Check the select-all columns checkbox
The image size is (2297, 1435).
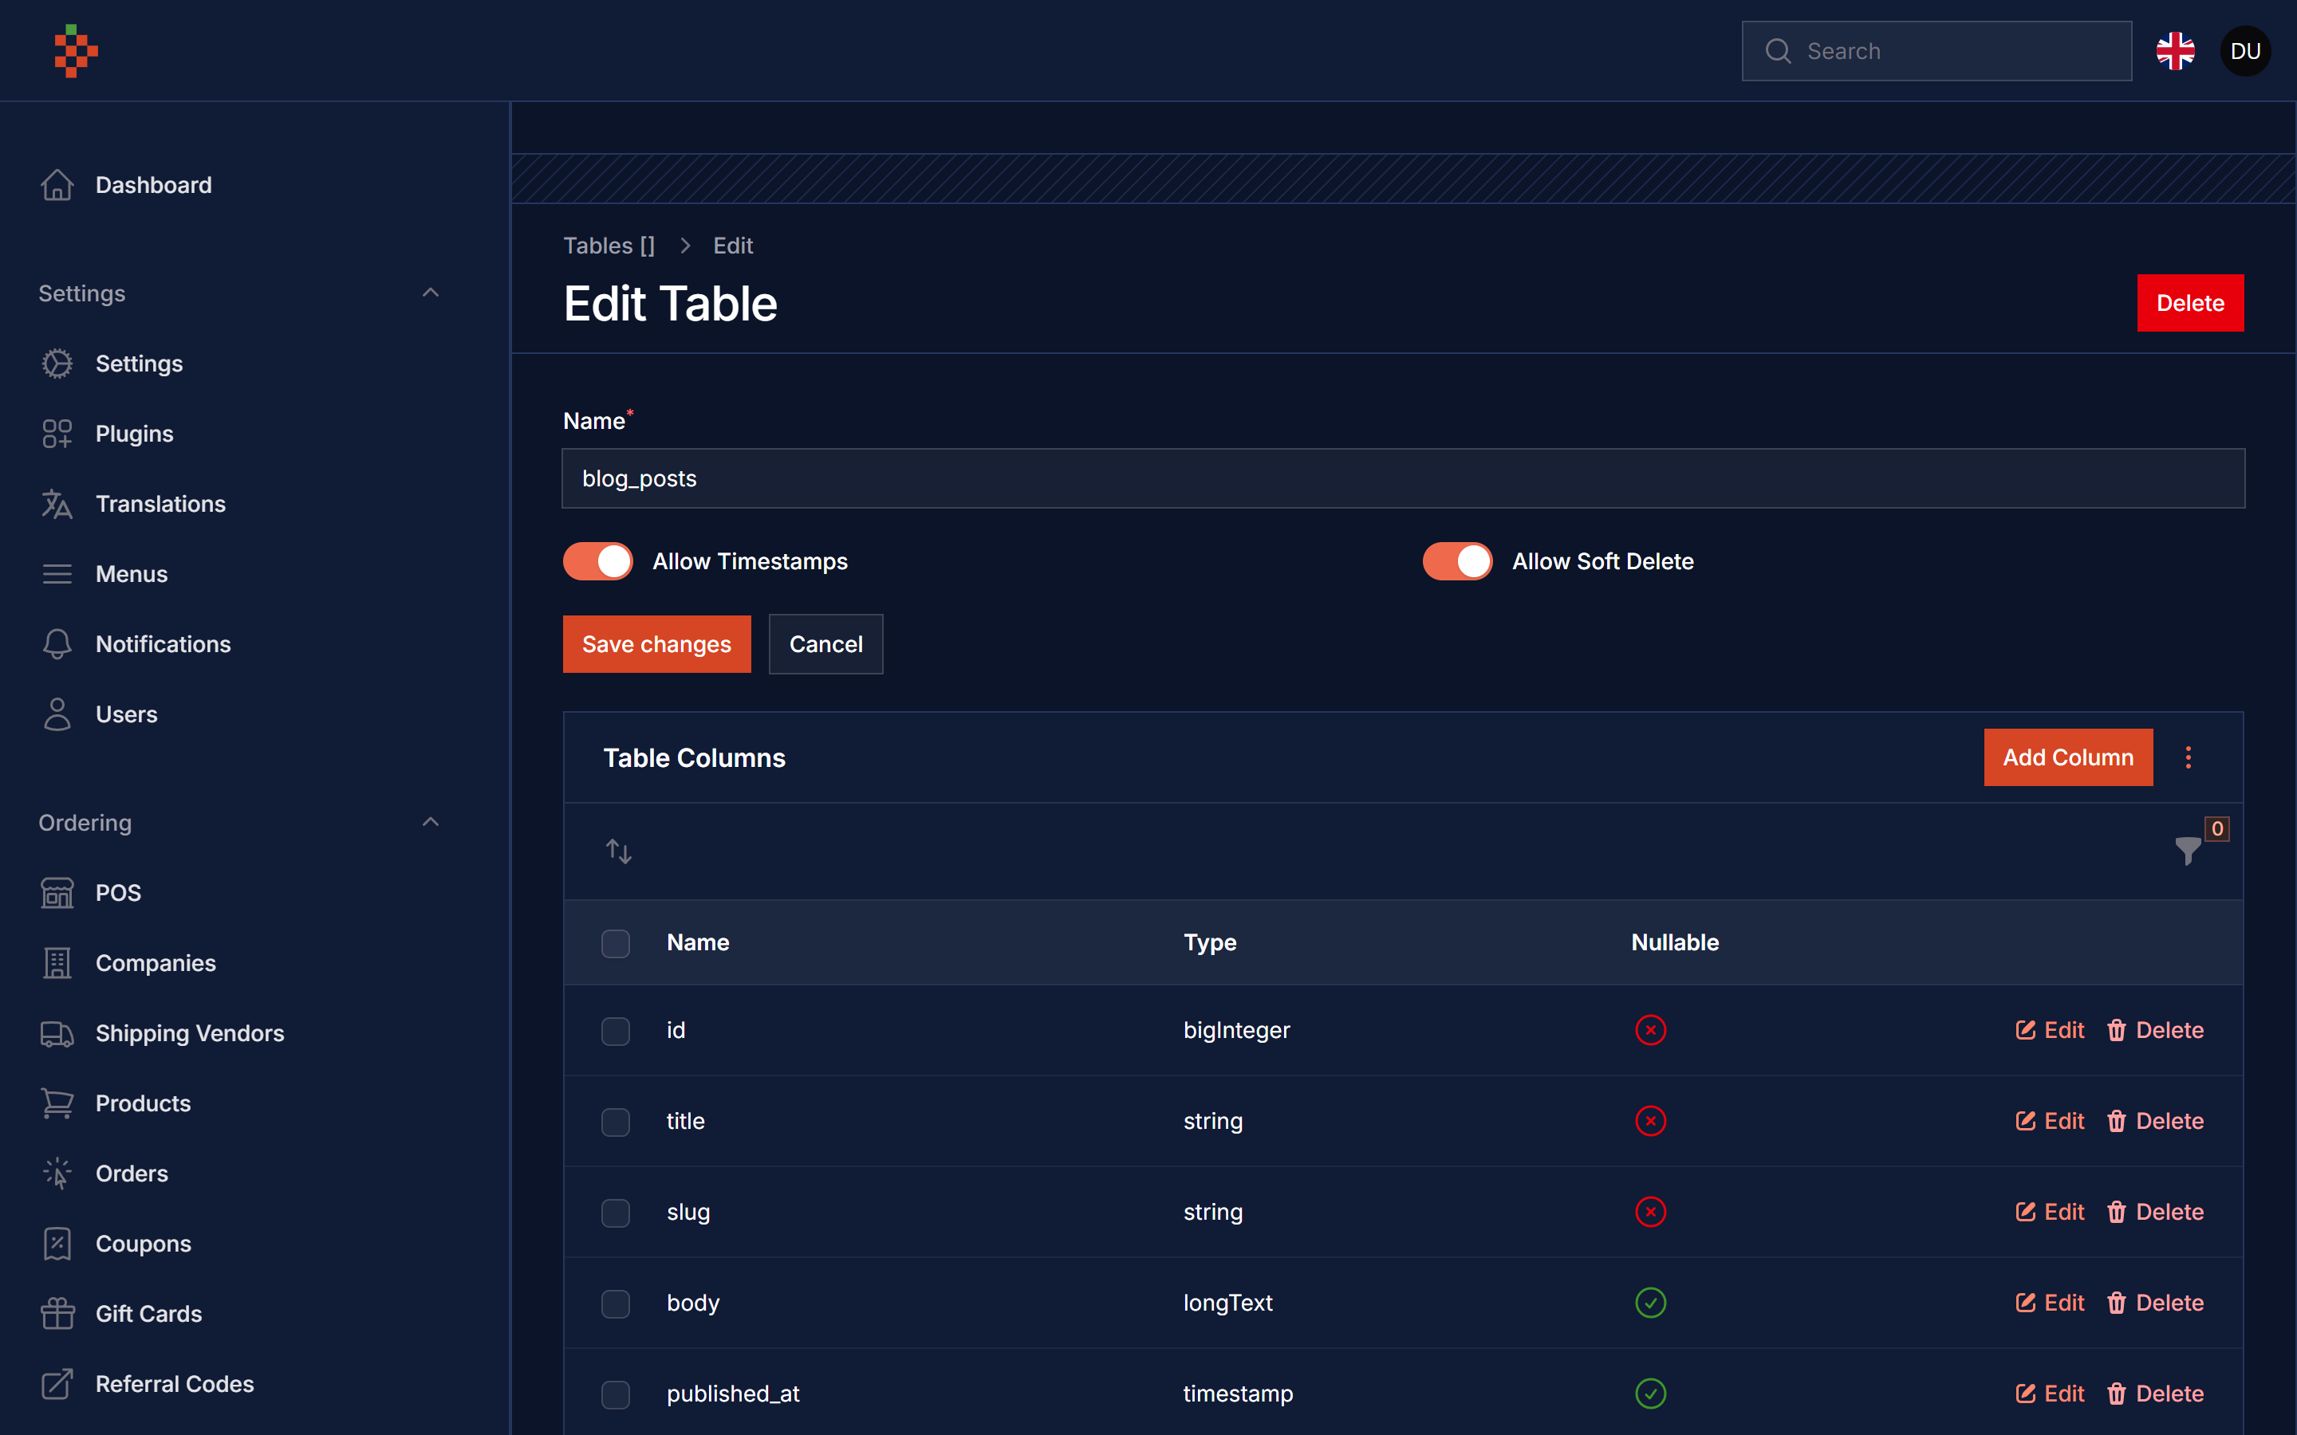[616, 943]
